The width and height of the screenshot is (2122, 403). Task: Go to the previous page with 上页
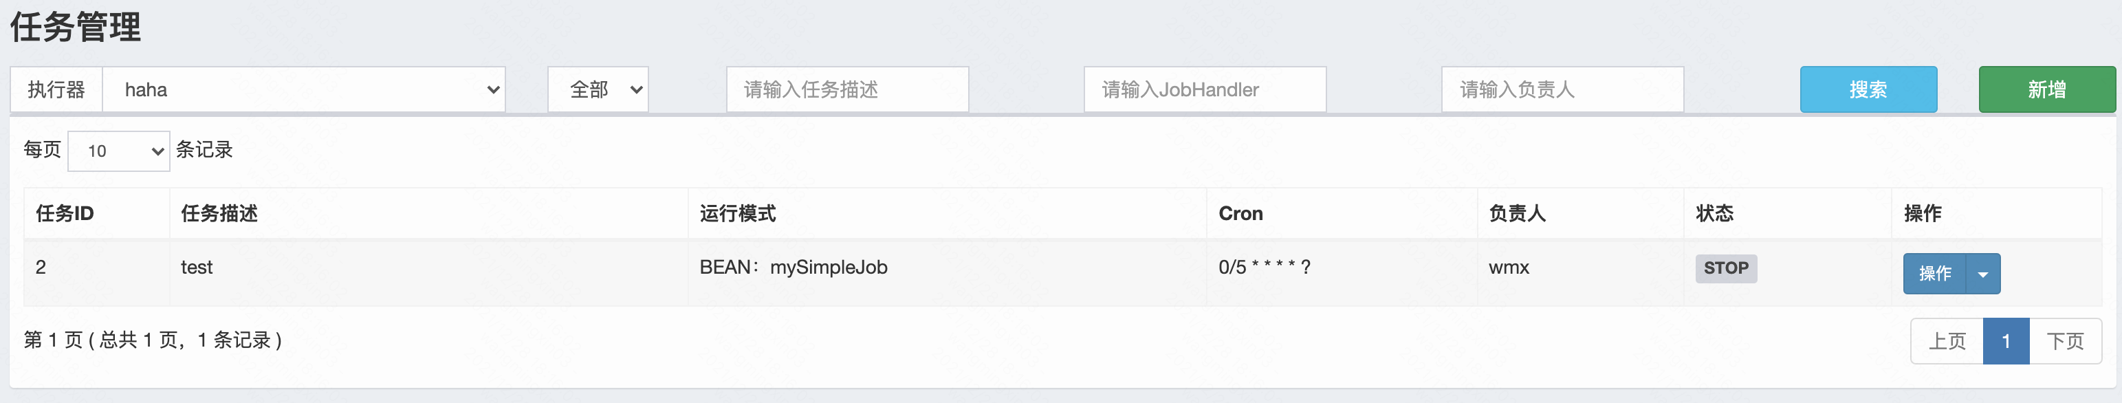click(1947, 341)
